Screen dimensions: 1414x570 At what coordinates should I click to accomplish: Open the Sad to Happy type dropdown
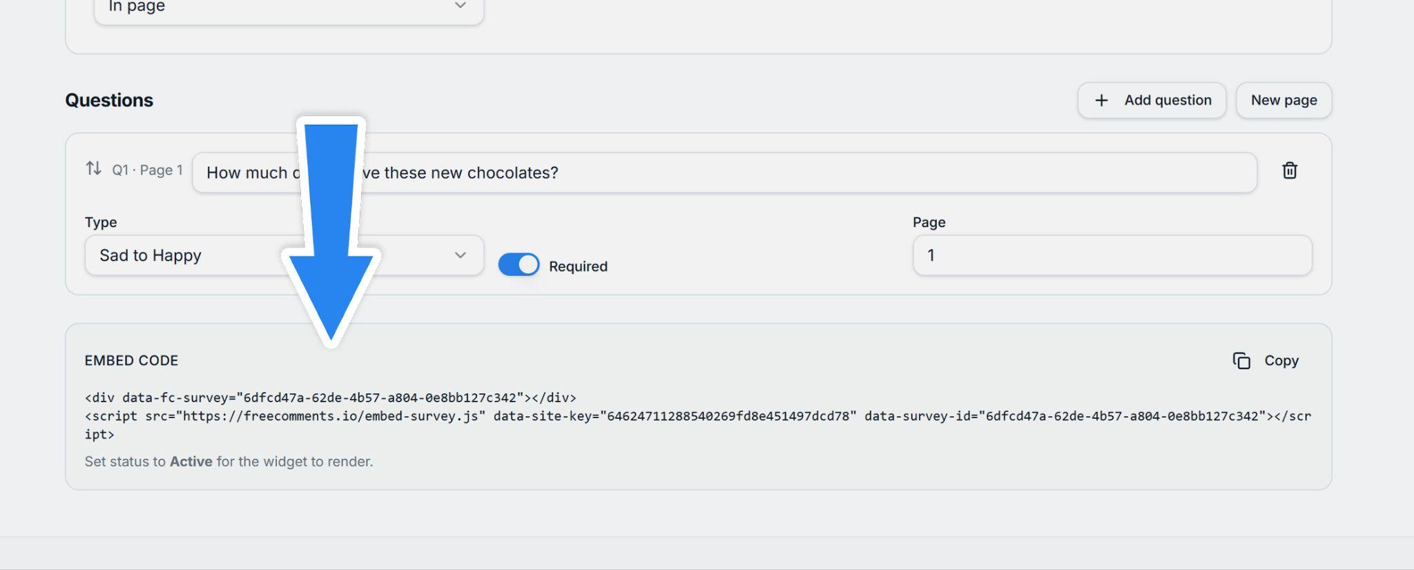(284, 255)
